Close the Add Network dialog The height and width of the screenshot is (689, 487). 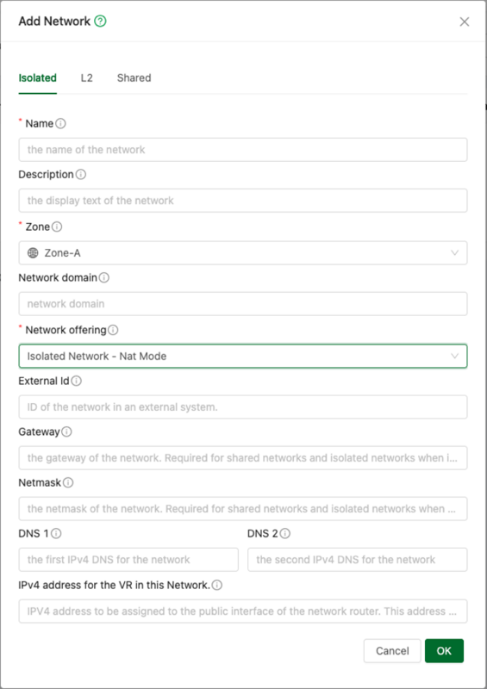tap(464, 22)
